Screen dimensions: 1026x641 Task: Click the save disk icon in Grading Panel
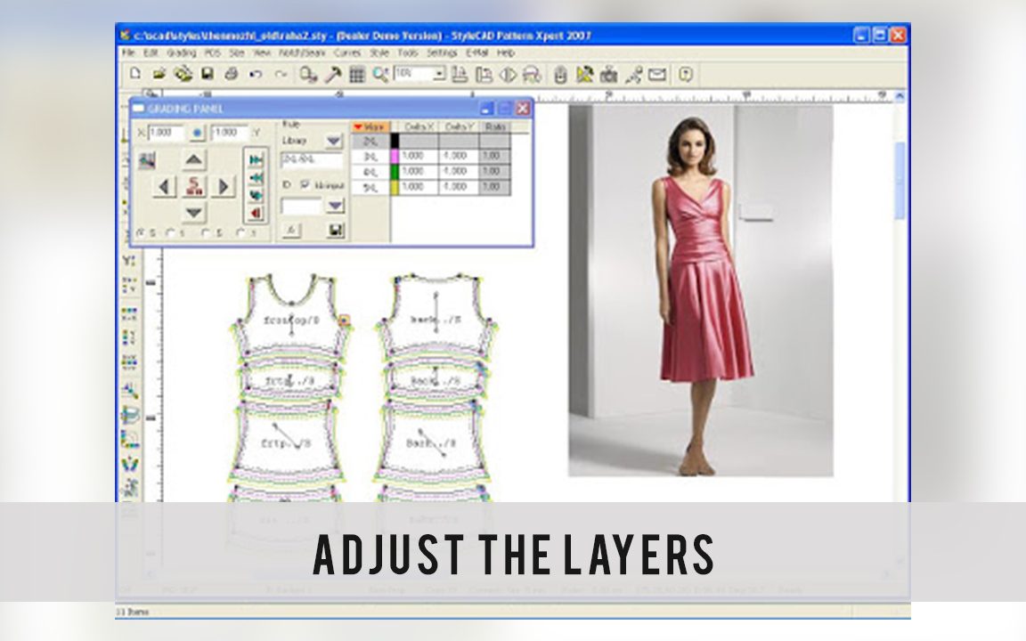pos(336,231)
